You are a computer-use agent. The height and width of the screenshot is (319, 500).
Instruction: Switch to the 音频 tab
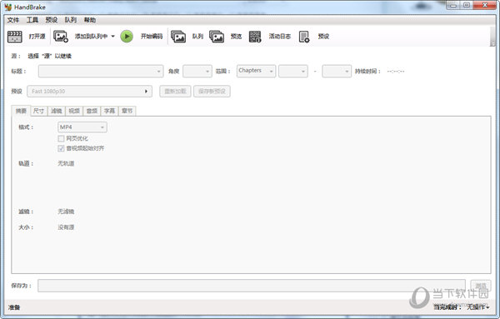click(92, 111)
